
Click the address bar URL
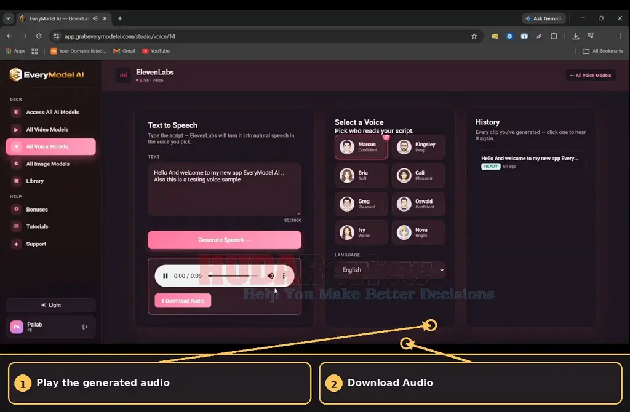click(120, 36)
